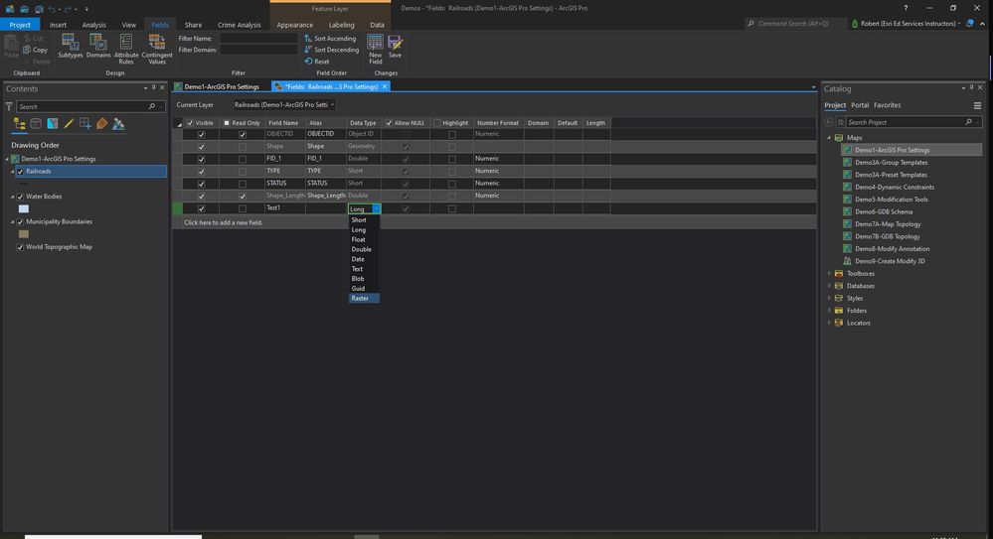This screenshot has height=539, width=993.
Task: Save field changes with Save icon
Action: pos(395,47)
